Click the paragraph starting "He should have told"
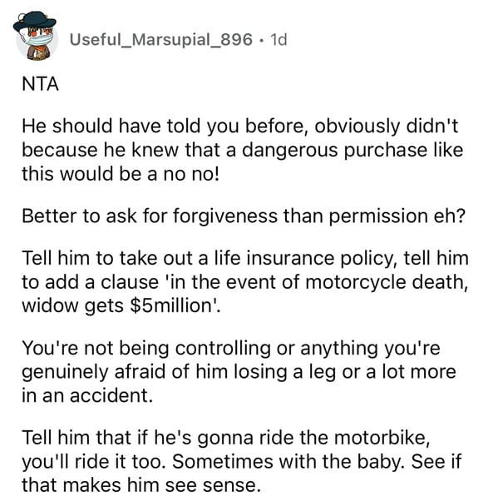This screenshot has height=501, width=498. 242,150
